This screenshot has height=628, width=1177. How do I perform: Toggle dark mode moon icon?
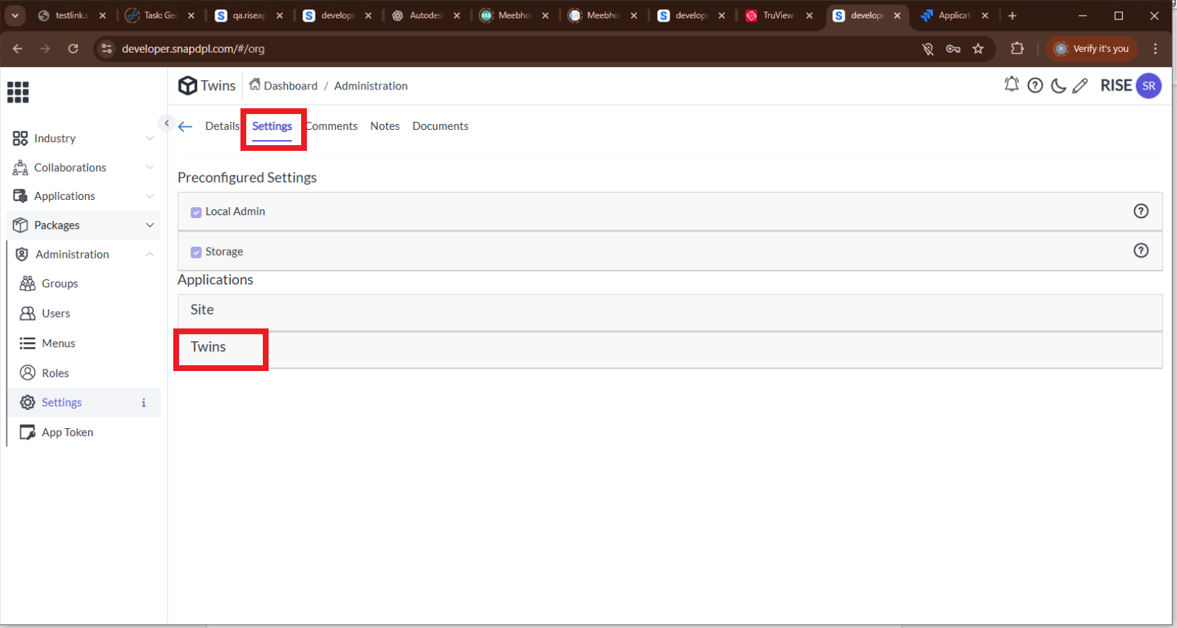tap(1059, 86)
